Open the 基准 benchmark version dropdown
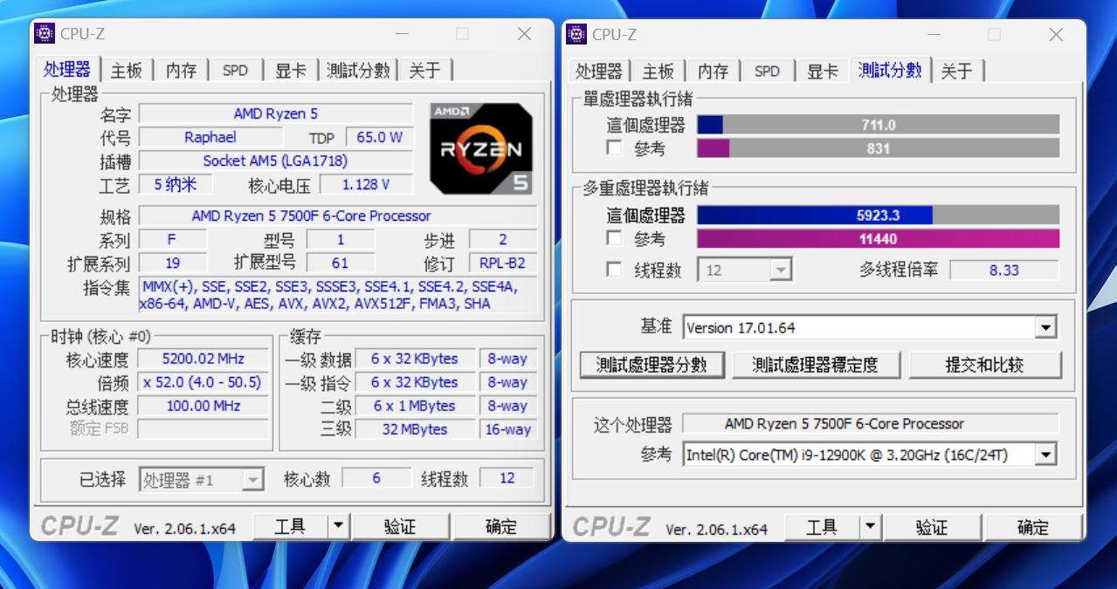The image size is (1117, 589). [x=1045, y=327]
